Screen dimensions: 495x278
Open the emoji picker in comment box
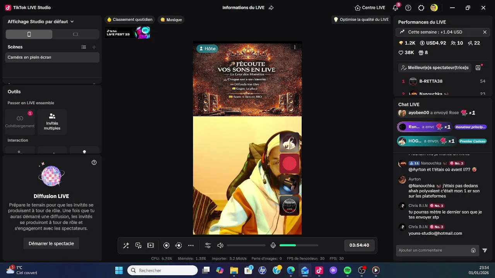coord(473,250)
